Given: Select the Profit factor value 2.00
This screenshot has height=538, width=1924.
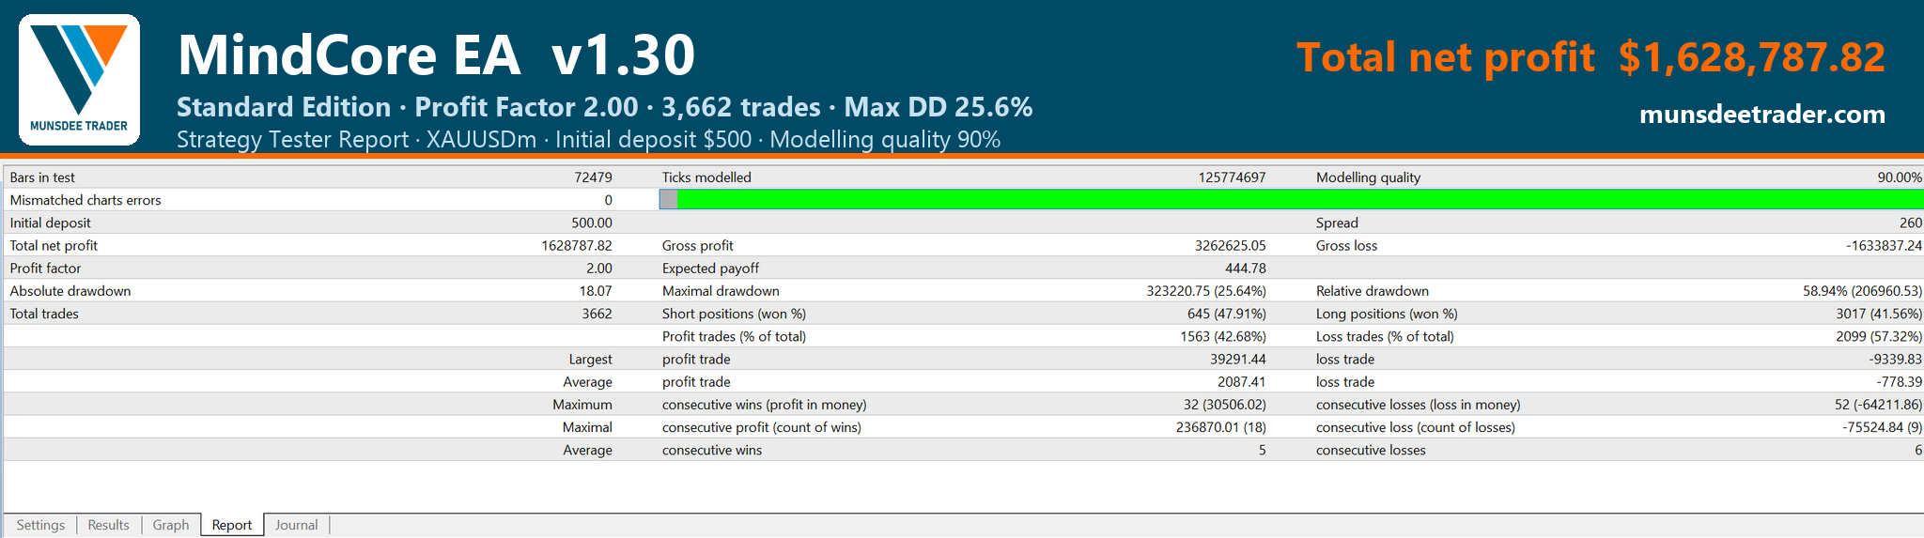Looking at the screenshot, I should (x=598, y=269).
